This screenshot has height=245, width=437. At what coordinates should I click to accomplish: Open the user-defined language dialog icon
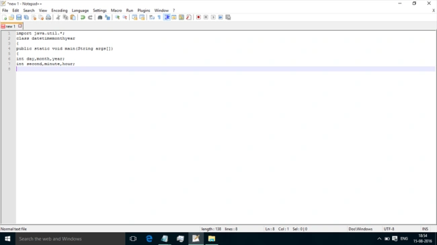coord(174,17)
